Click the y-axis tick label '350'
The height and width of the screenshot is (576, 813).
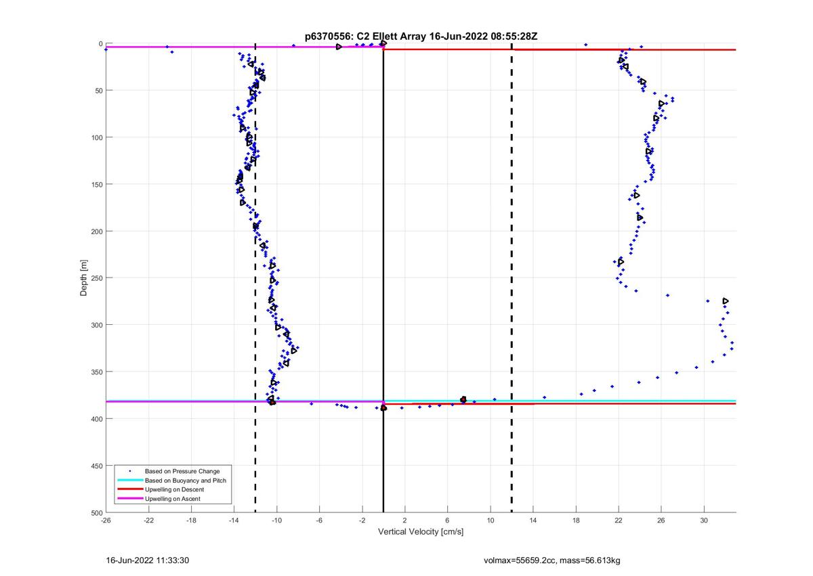tap(97, 372)
